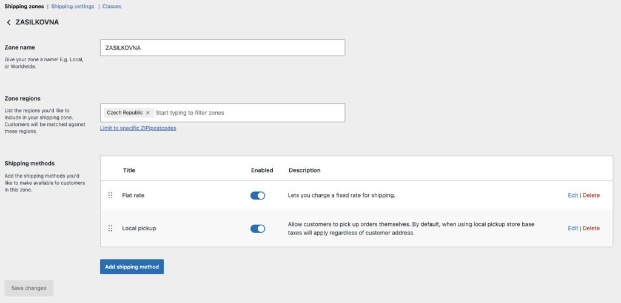Screen dimensions: 621x303
Task: Select the Local pickup title text
Action: [139, 228]
